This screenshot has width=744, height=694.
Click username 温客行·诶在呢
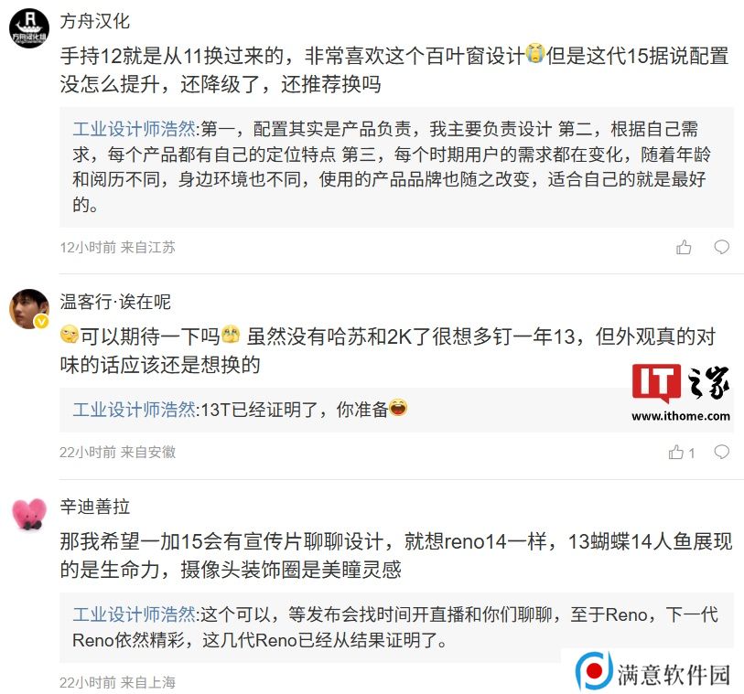[115, 302]
